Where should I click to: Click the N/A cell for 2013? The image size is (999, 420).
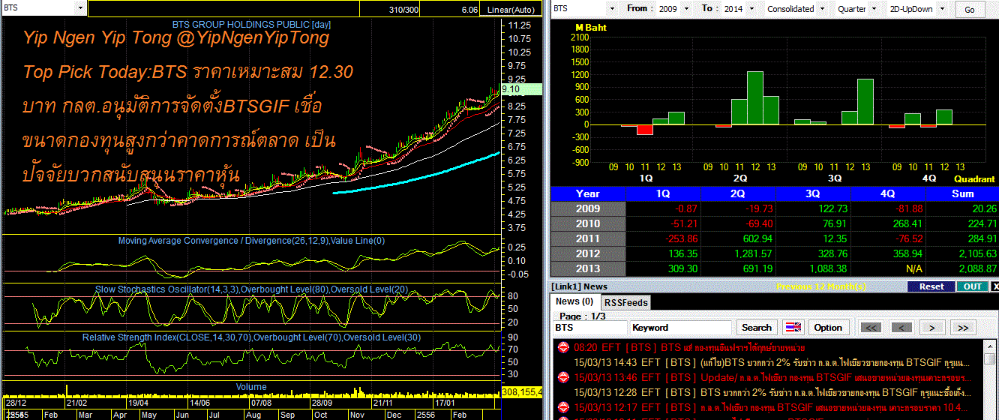pos(888,268)
